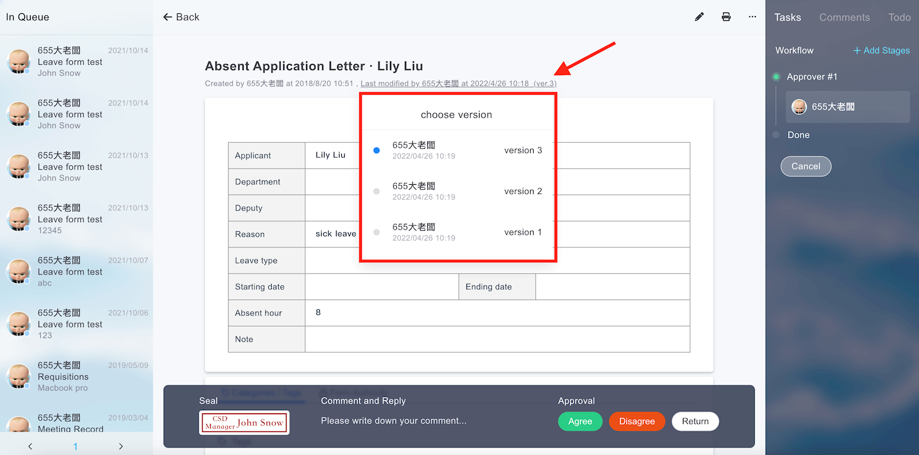Click the pencil edit icon

(699, 17)
